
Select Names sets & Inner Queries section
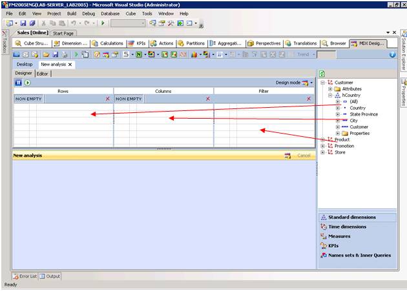pyautogui.click(x=357, y=256)
